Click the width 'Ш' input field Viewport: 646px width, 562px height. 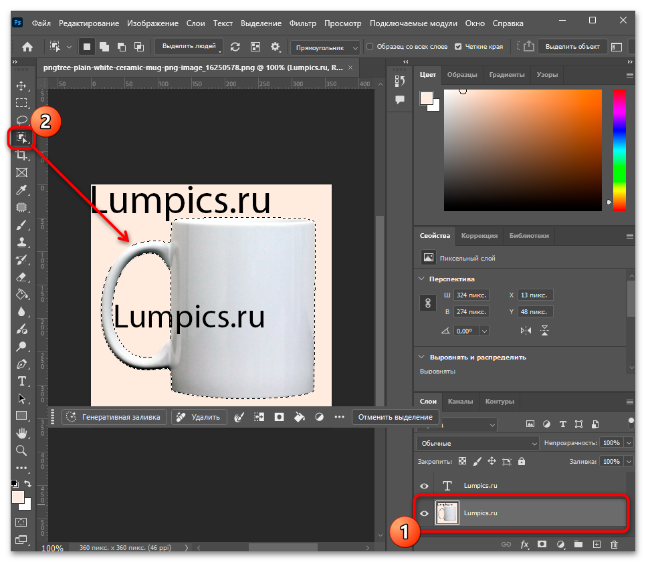coord(471,295)
